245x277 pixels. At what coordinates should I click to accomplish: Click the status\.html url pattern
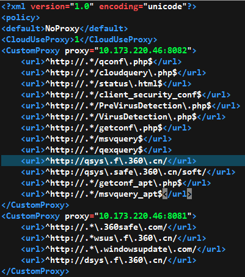tap(106, 84)
